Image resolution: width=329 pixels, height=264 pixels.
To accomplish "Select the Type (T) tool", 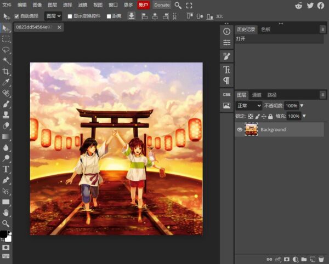I will (6, 169).
